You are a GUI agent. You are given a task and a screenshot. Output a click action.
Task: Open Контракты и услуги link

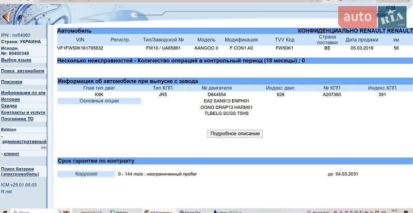click(x=23, y=112)
